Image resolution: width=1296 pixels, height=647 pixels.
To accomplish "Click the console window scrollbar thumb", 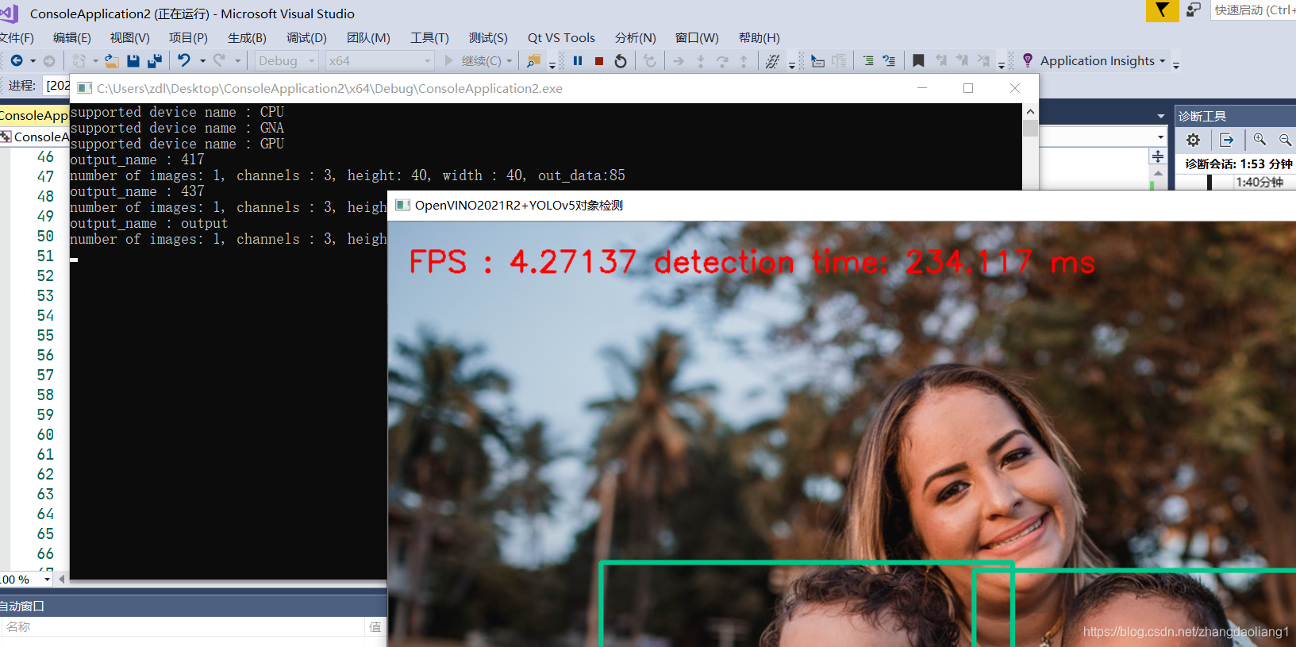I will click(x=1030, y=128).
